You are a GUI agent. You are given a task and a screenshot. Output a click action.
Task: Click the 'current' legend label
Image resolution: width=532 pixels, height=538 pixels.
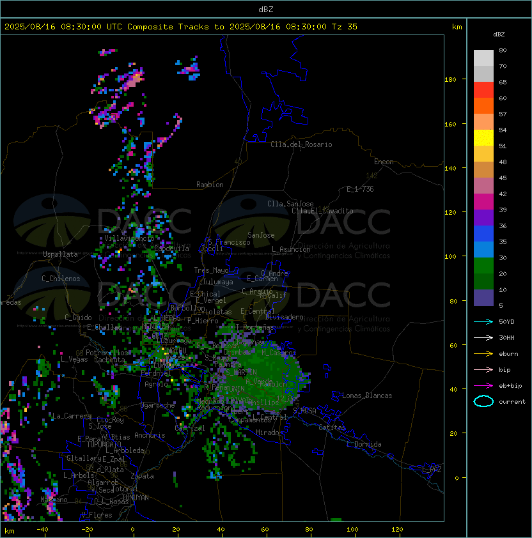point(512,402)
